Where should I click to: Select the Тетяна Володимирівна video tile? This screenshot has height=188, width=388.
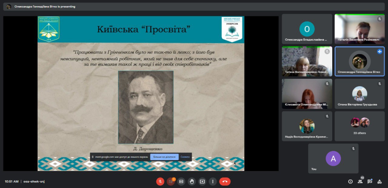[x=307, y=61]
